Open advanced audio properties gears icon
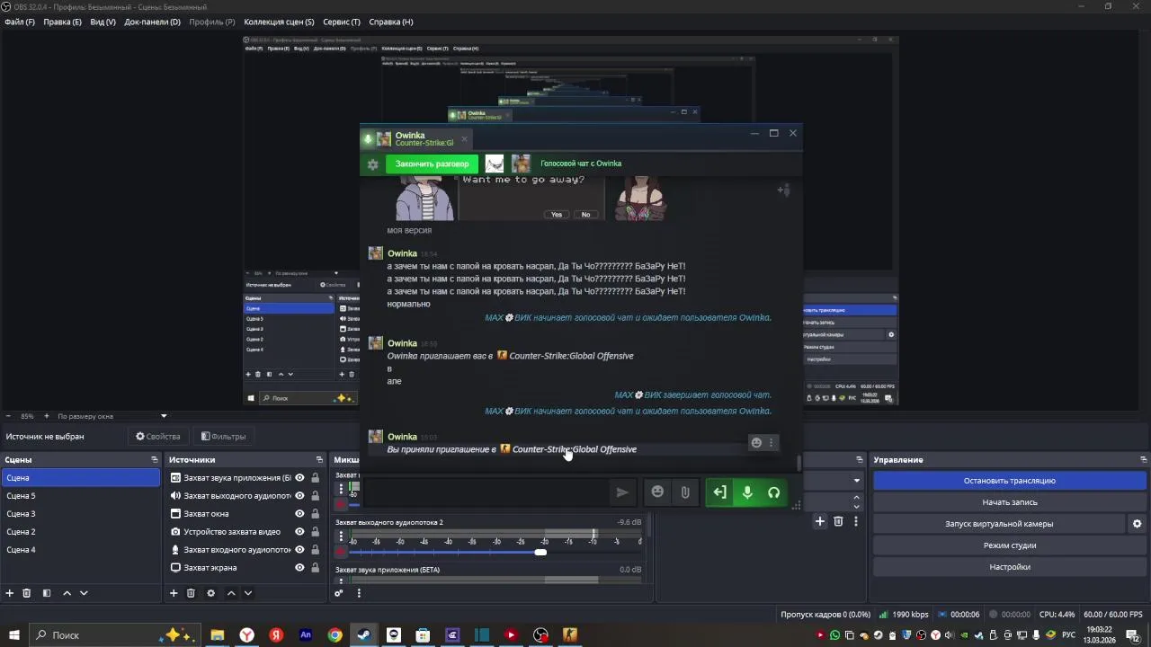Viewport: 1151px width, 647px height. click(339, 593)
